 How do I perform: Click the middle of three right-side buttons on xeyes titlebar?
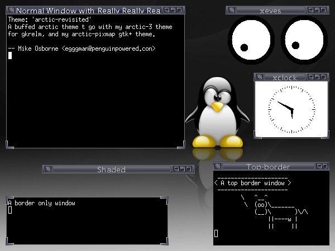click(317, 10)
